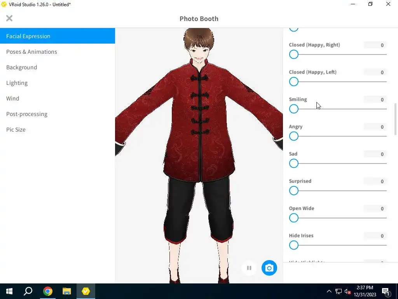Open File Explorer from taskbar
Viewport: 398px width, 299px height.
[66, 291]
